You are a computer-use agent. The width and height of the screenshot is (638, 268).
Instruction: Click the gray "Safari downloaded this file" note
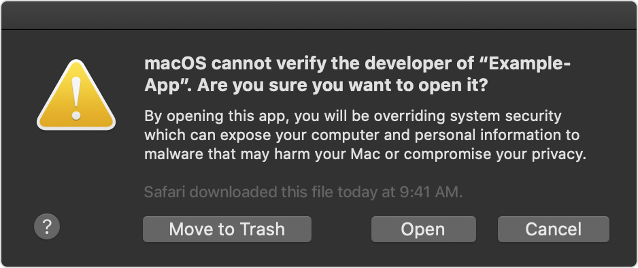point(303,192)
